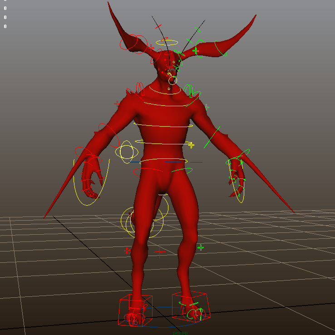This screenshot has width=335, height=335.
Task: Pick the green plus locator beside the shoulder
Action: (x=207, y=107)
